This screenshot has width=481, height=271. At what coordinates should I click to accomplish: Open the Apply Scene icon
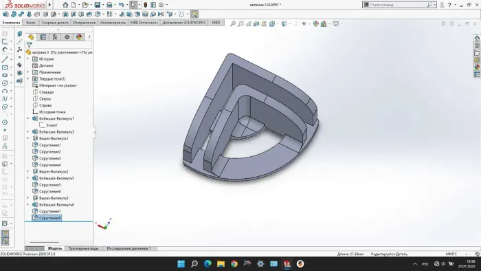[x=324, y=23]
